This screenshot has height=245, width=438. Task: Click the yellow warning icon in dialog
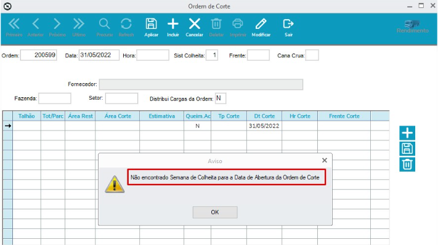115,185
